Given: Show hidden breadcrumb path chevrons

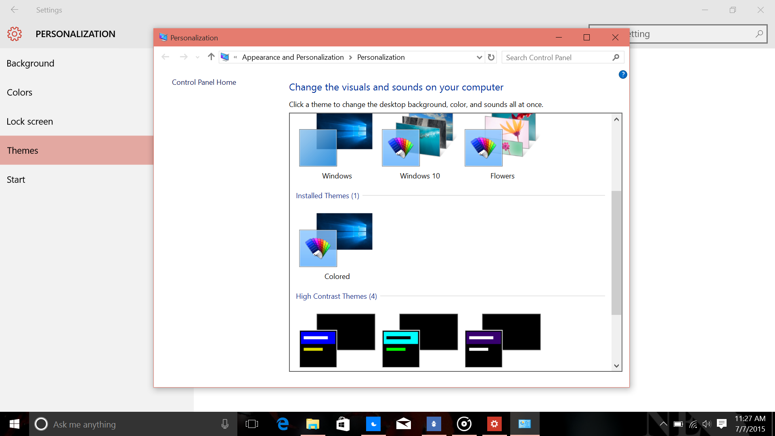Looking at the screenshot, I should click(x=235, y=57).
